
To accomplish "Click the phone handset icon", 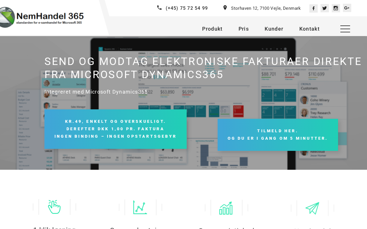I will (159, 8).
